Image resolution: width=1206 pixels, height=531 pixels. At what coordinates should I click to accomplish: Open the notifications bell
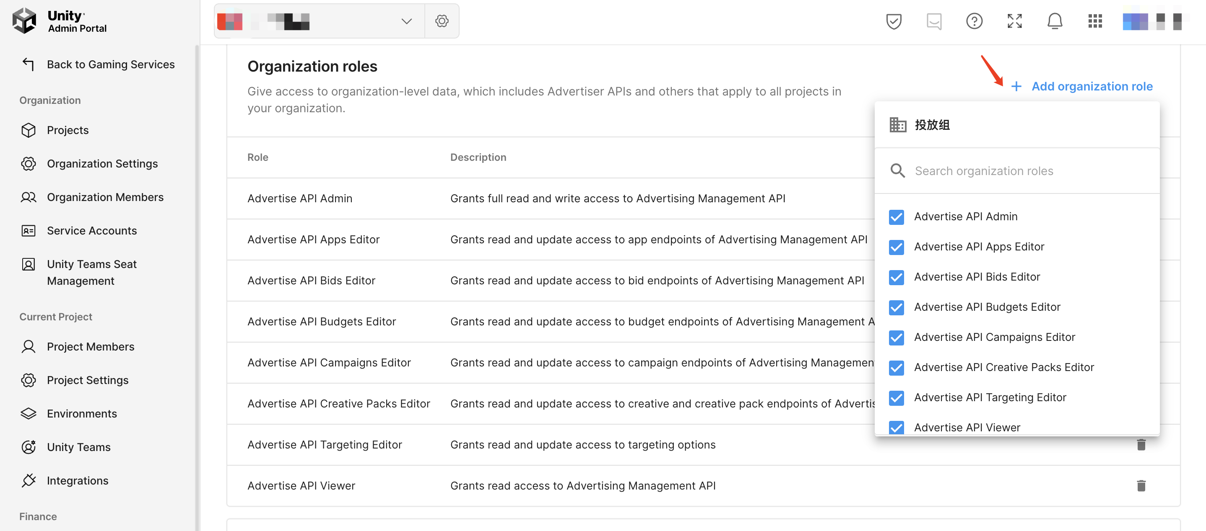pos(1055,21)
